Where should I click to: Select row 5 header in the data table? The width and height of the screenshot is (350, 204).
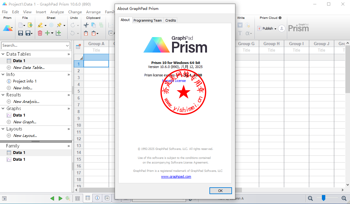pos(78,91)
